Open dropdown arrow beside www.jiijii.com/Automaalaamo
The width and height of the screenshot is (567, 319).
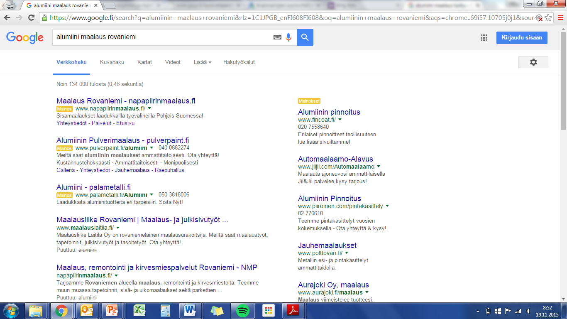[x=379, y=167]
